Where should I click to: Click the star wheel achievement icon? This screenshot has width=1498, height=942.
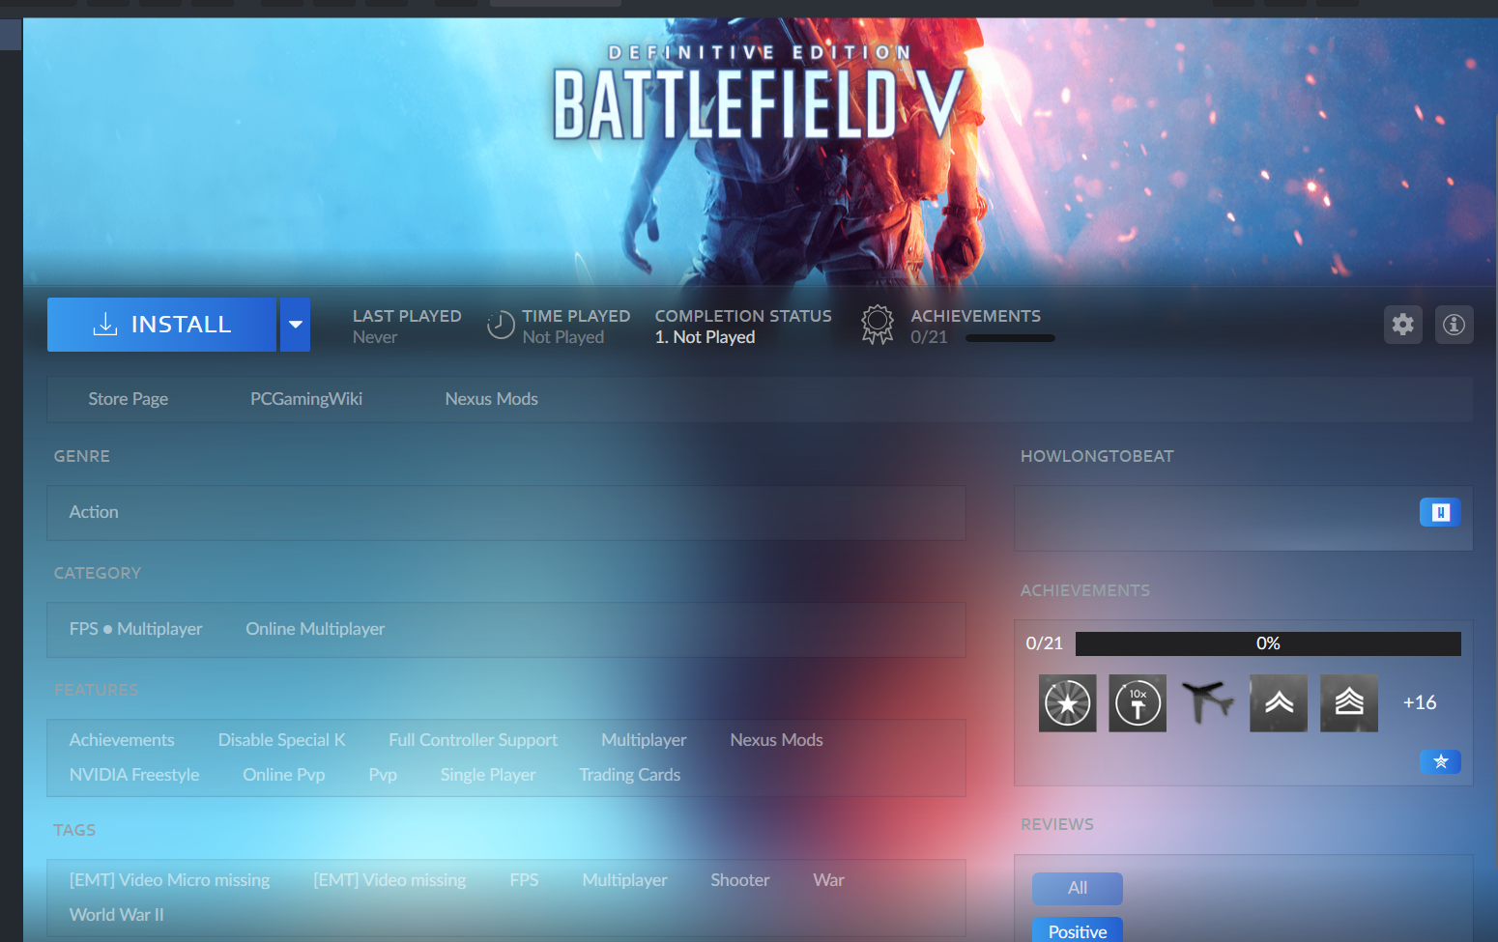pyautogui.click(x=1067, y=702)
